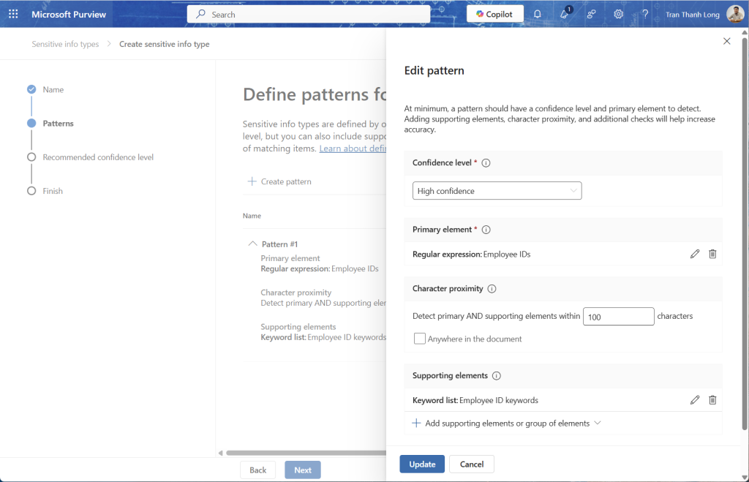Click the Confidence level info icon

486,163
